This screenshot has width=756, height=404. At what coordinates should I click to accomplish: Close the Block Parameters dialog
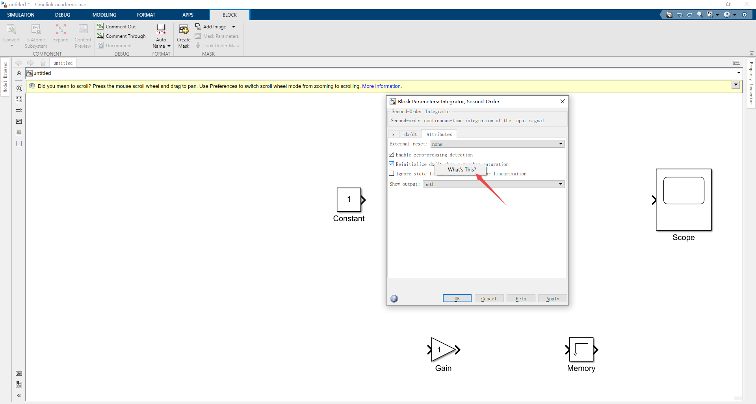[x=563, y=101]
